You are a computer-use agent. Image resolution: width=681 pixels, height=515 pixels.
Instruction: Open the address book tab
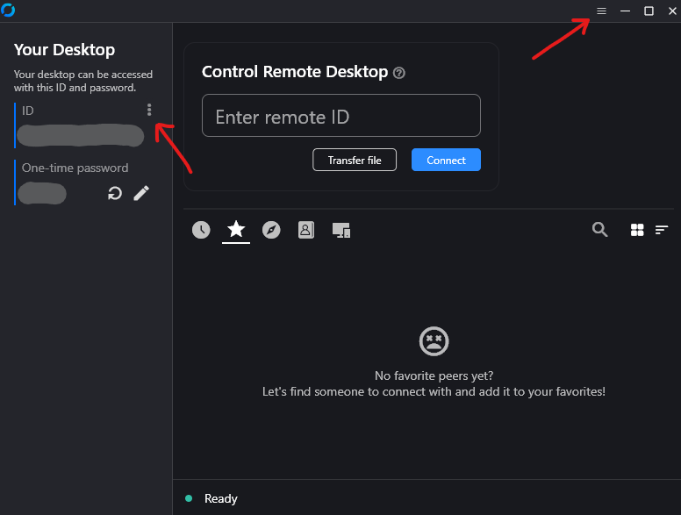coord(305,230)
